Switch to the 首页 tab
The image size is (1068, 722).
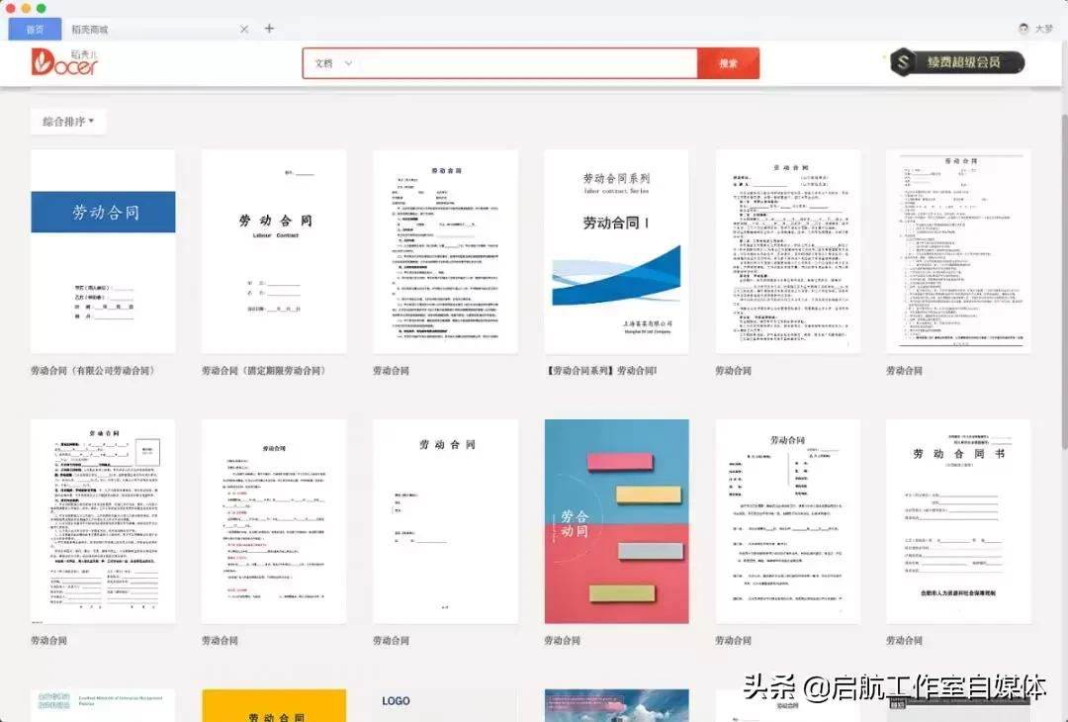click(x=34, y=29)
